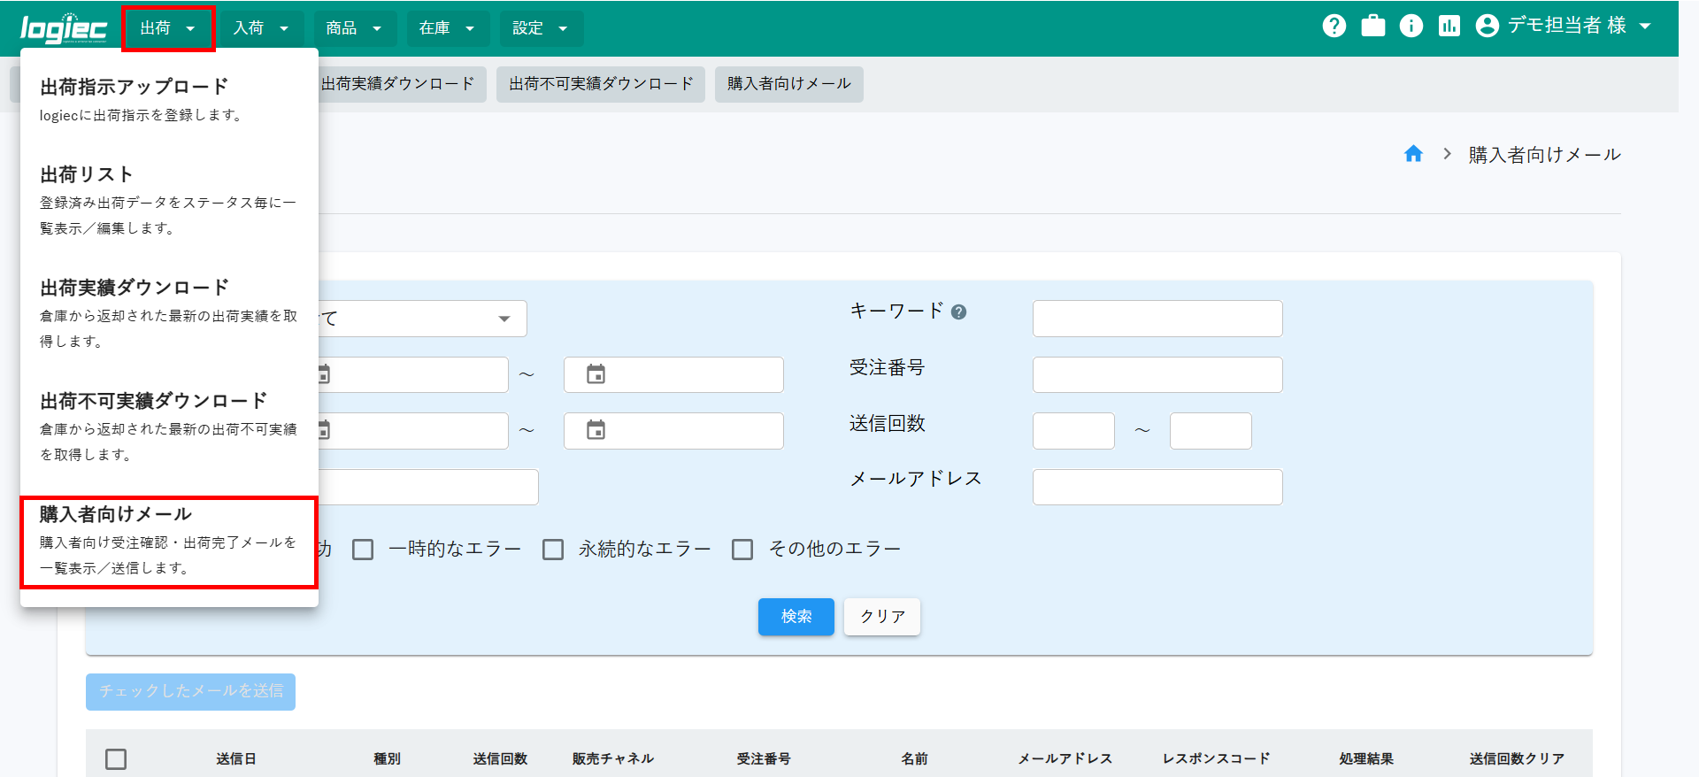Open the information icon in header
Screen dimensions: 1699x777
click(1411, 26)
